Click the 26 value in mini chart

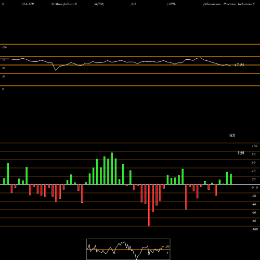(x=167, y=246)
